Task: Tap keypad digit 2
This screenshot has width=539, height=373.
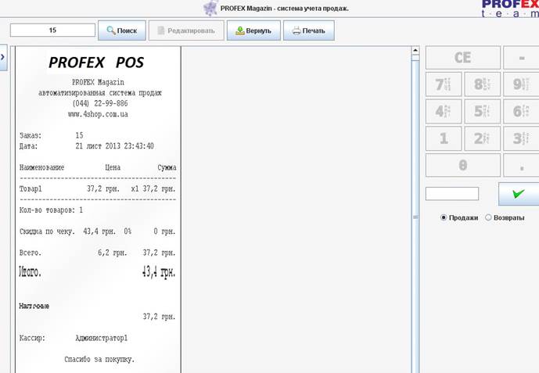Action: (482, 138)
